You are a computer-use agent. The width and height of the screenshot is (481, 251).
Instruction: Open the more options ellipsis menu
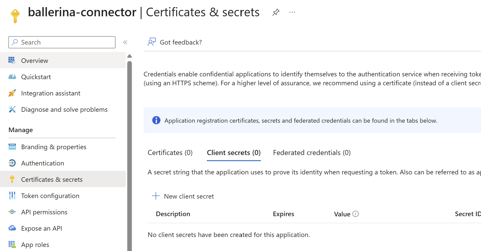[x=292, y=12]
